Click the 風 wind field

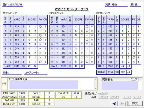coord(136,4)
